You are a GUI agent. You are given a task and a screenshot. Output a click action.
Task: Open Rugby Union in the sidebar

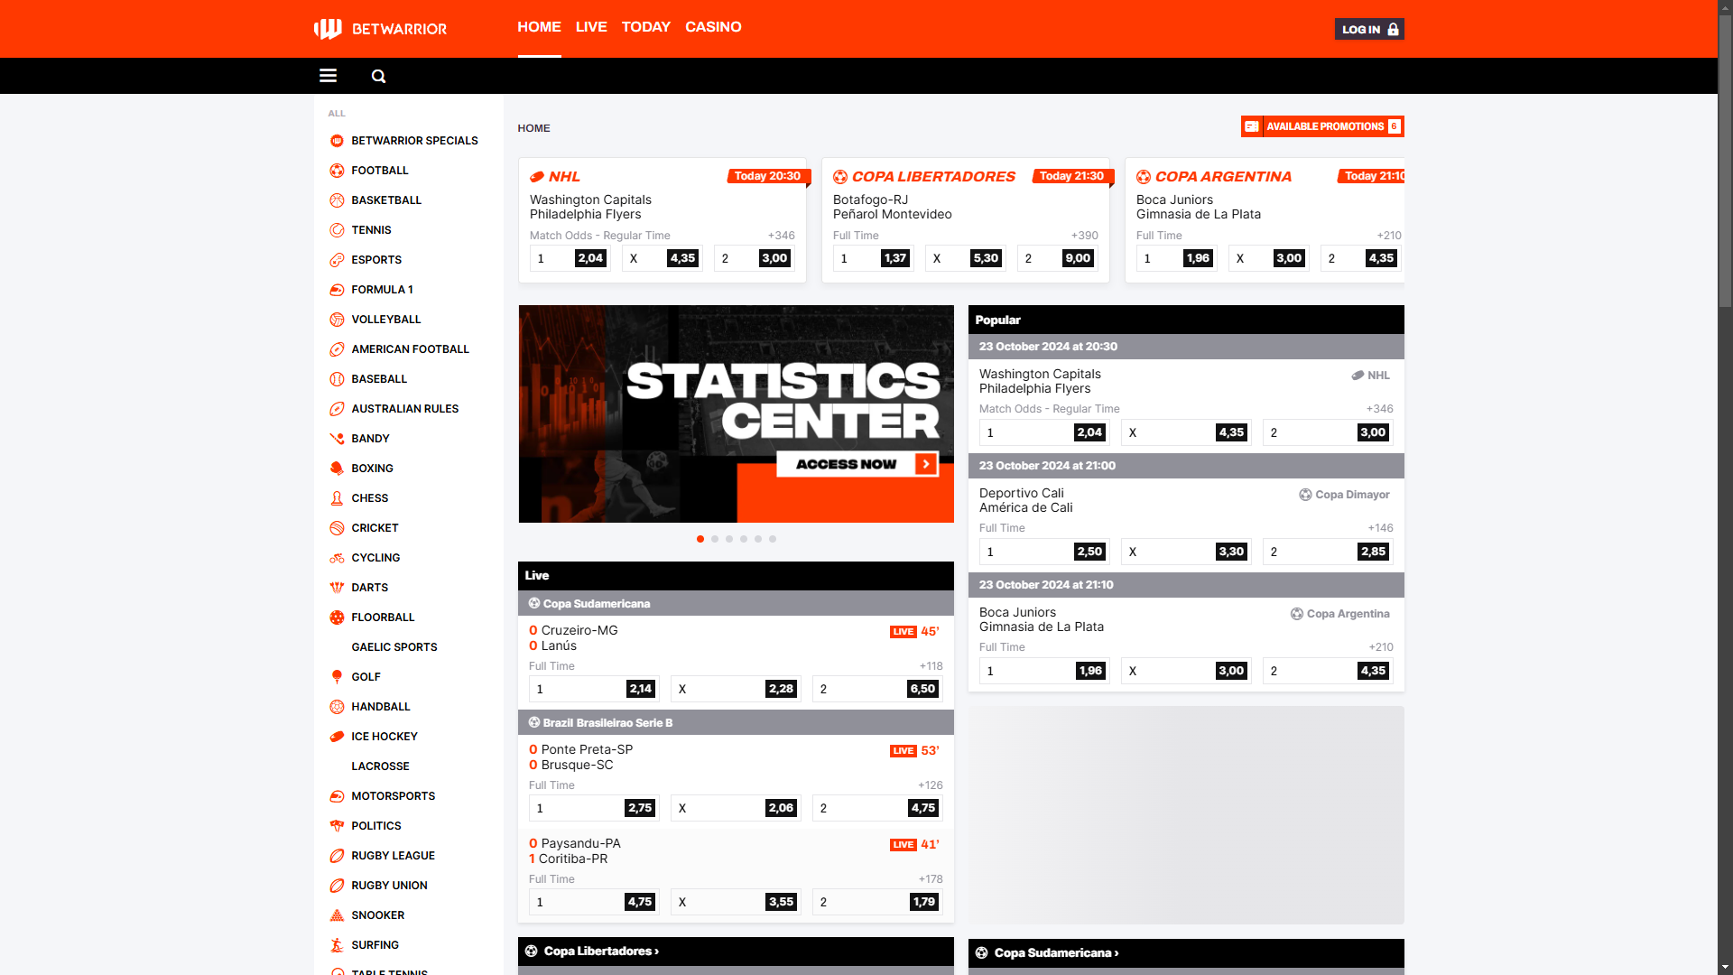pos(389,886)
